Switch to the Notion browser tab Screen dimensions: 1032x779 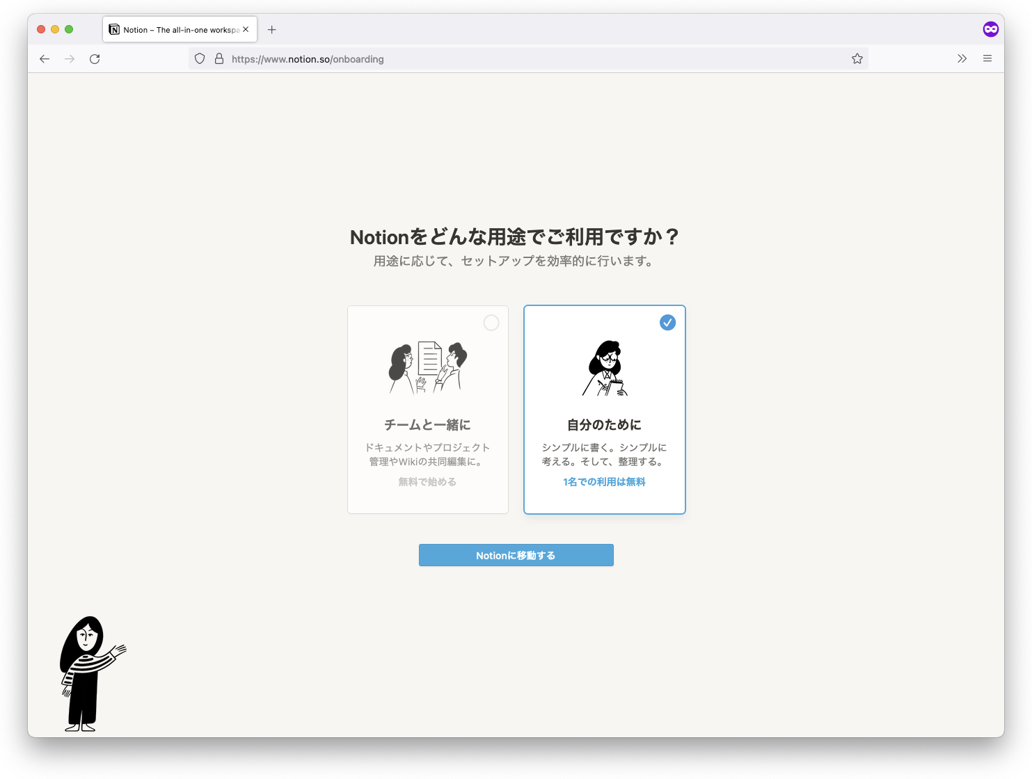coord(174,29)
